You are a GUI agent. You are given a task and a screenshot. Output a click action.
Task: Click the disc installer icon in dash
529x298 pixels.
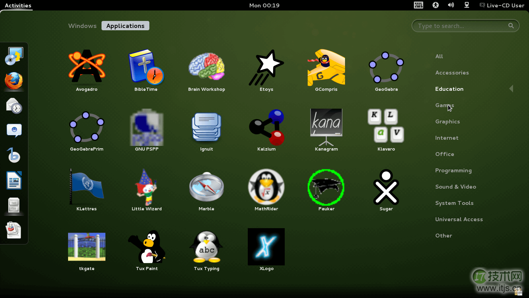pos(14,56)
